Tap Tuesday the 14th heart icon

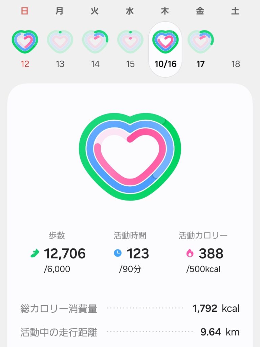pyautogui.click(x=95, y=41)
